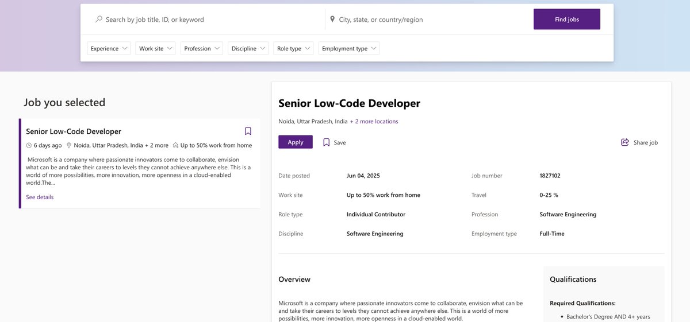Click the location pin icon in search bar
Screen dimensions: 690x322
pyautogui.click(x=332, y=19)
